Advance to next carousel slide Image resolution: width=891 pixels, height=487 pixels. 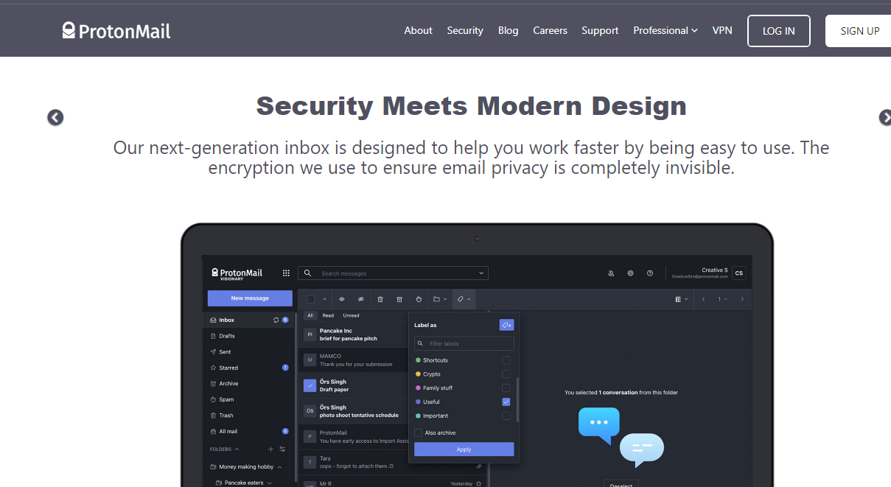coord(884,117)
